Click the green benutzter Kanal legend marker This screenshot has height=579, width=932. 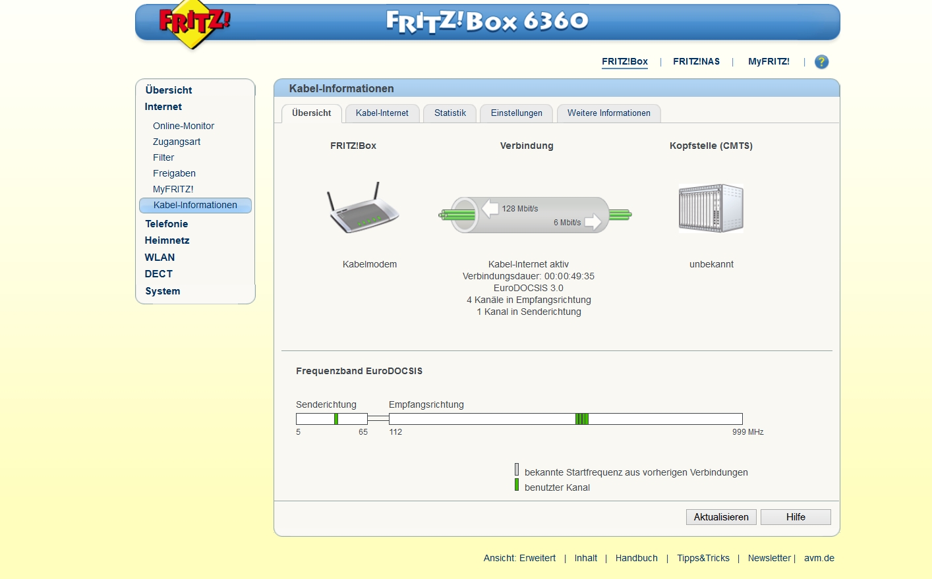[x=517, y=485]
